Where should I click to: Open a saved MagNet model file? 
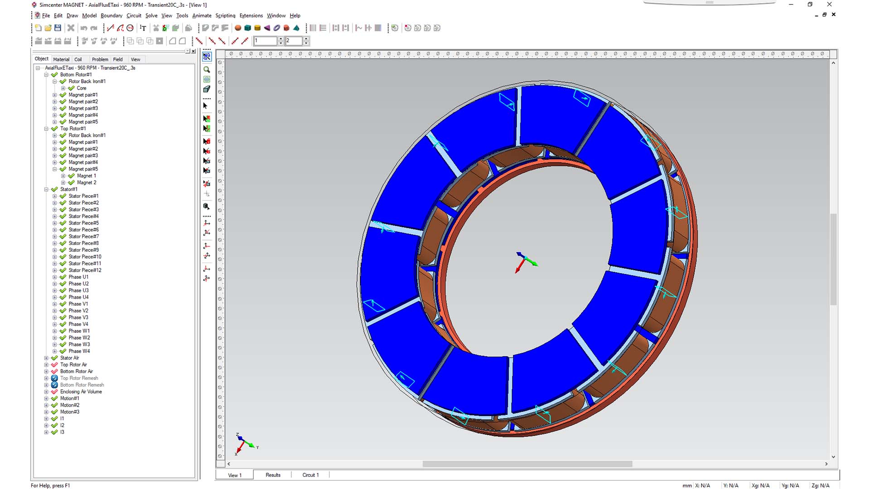pyautogui.click(x=48, y=28)
